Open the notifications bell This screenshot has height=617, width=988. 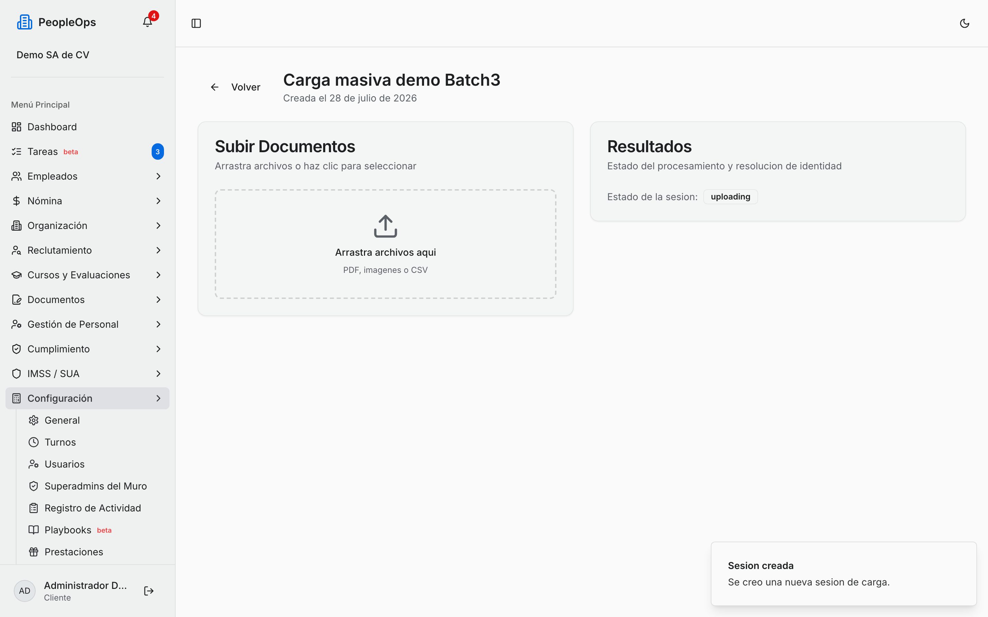tap(148, 22)
